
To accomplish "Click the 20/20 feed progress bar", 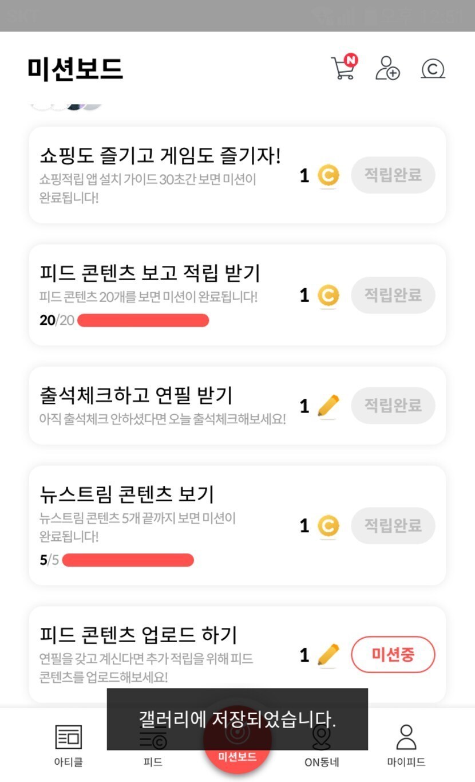I will (x=143, y=320).
